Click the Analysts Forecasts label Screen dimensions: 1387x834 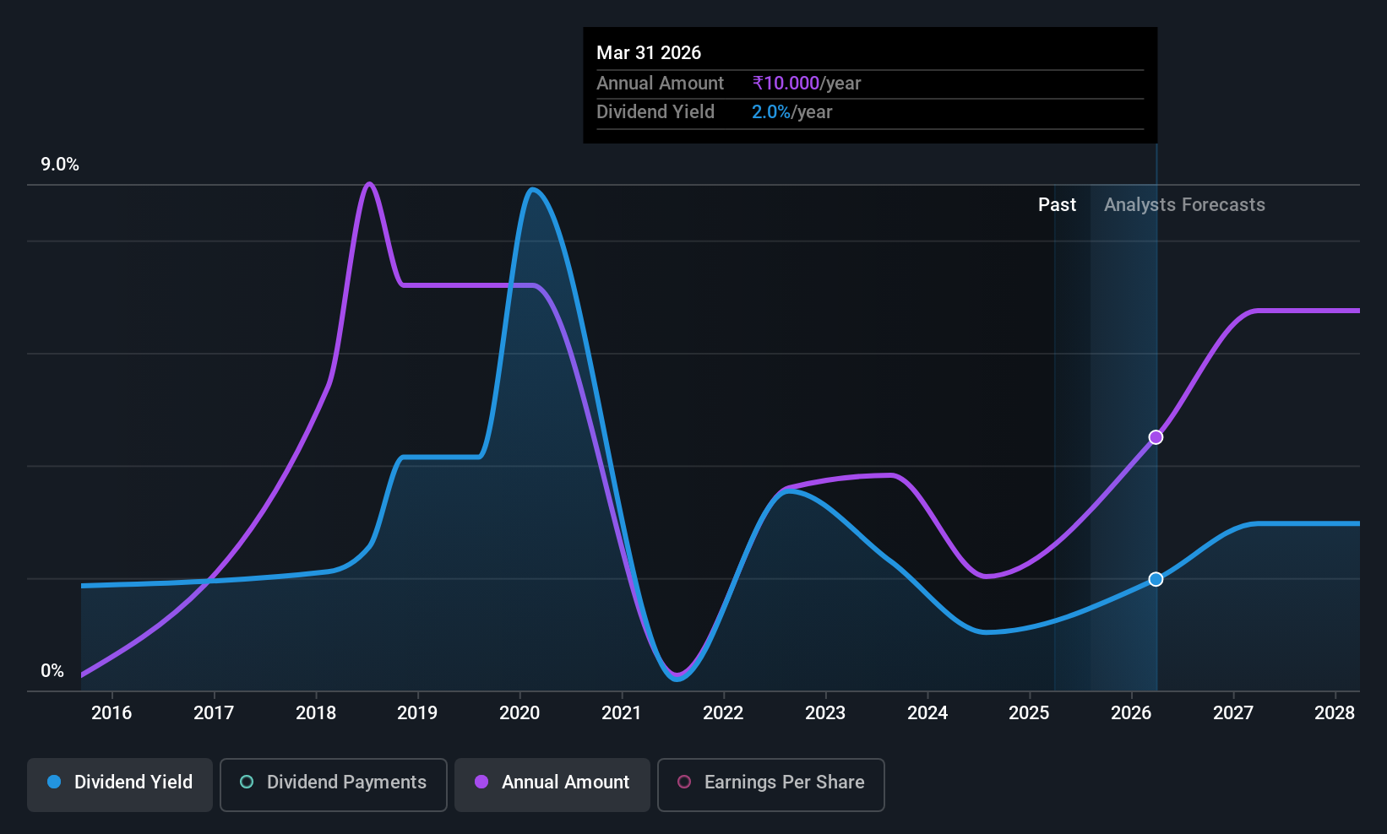point(1184,204)
